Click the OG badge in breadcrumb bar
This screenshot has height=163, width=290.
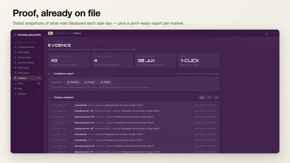[x=50, y=33]
